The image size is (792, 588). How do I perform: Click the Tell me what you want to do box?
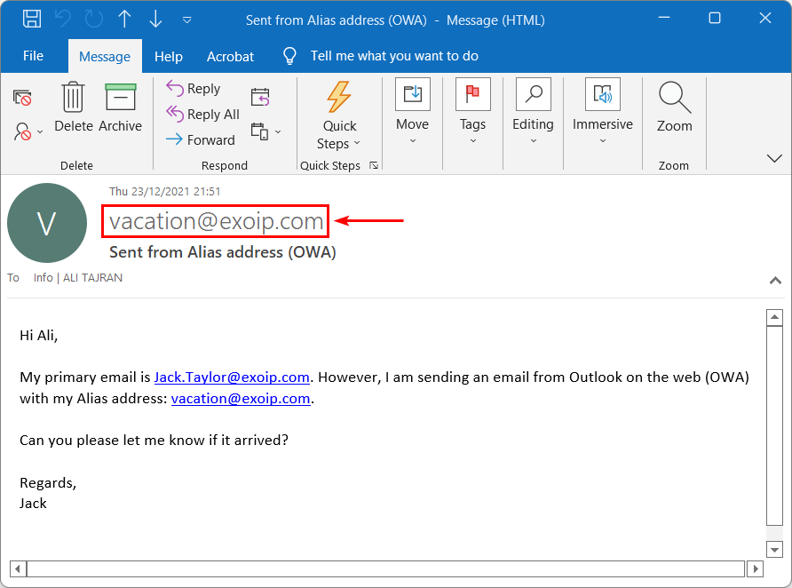coord(394,56)
